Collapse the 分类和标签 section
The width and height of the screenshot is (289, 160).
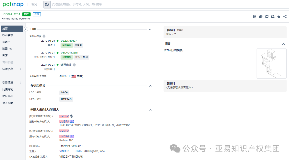(150, 86)
